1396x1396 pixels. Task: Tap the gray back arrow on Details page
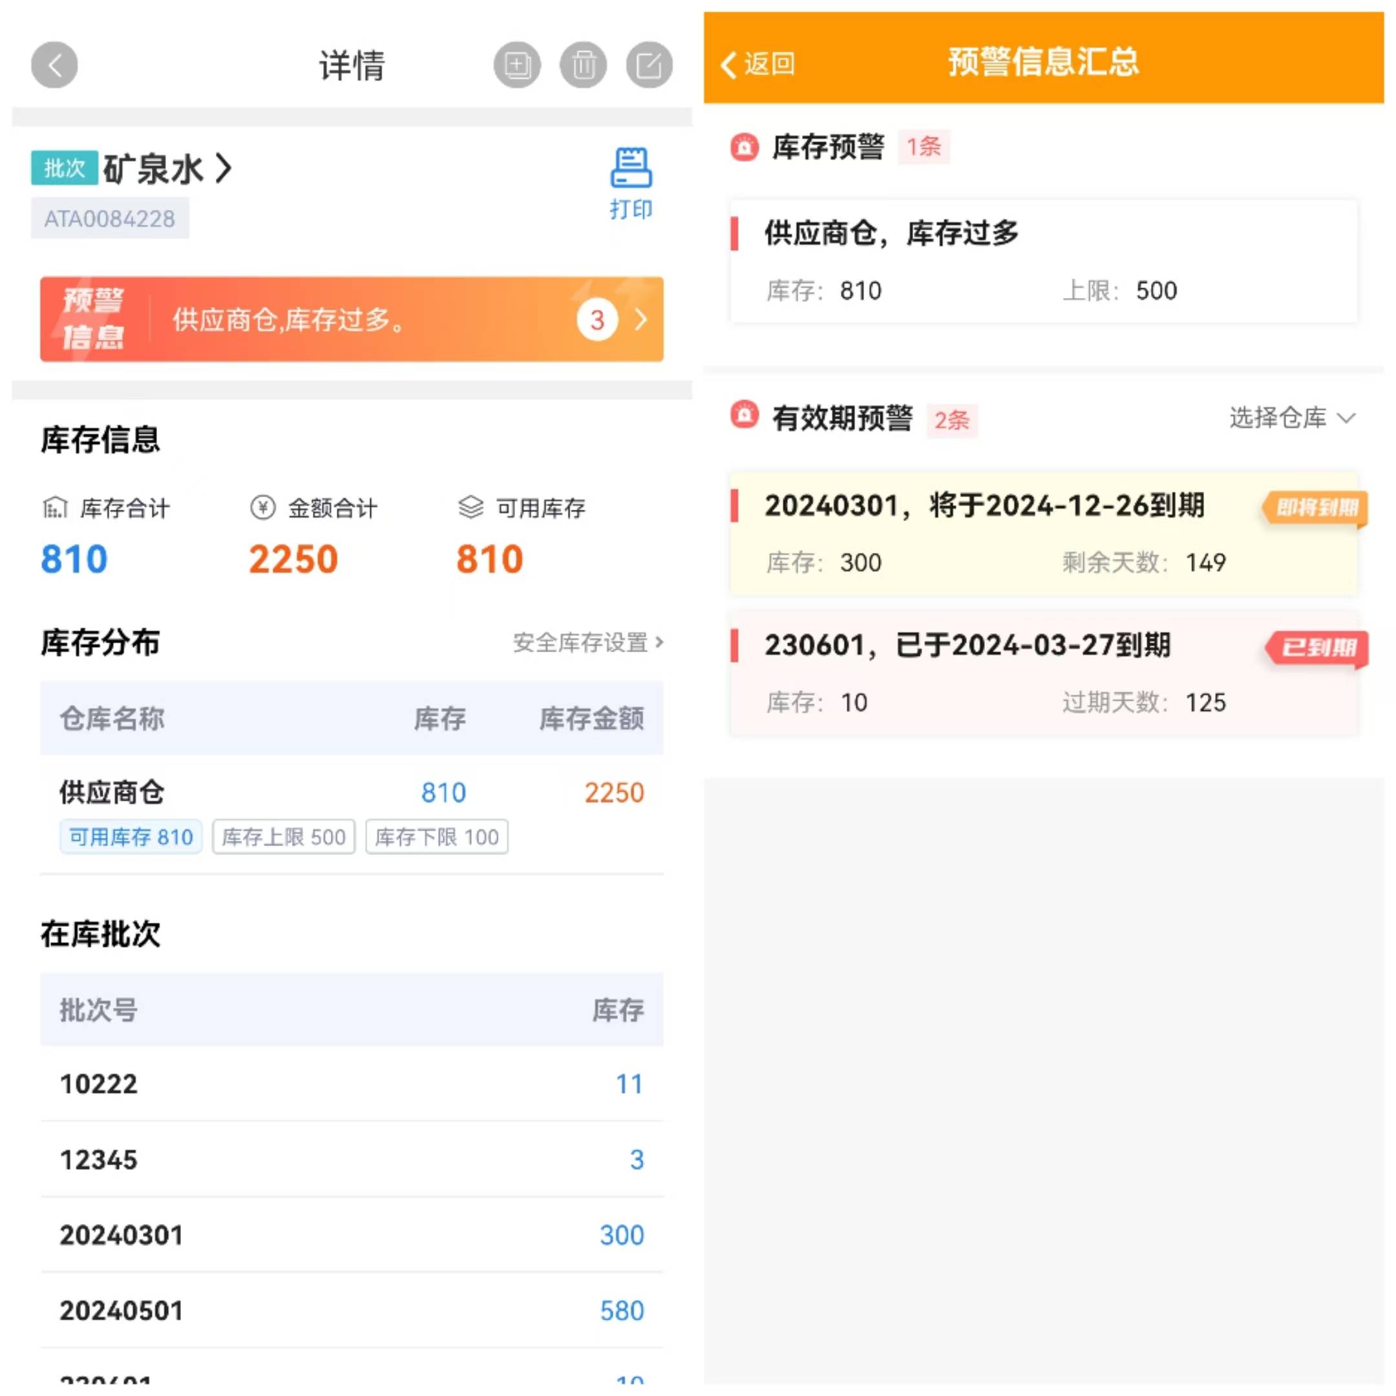click(54, 65)
